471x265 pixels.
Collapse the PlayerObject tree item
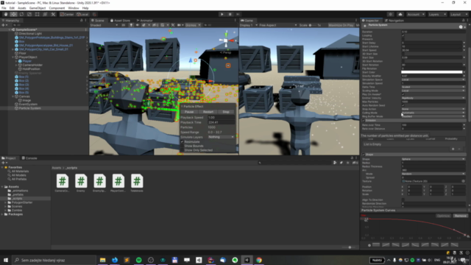13,57
